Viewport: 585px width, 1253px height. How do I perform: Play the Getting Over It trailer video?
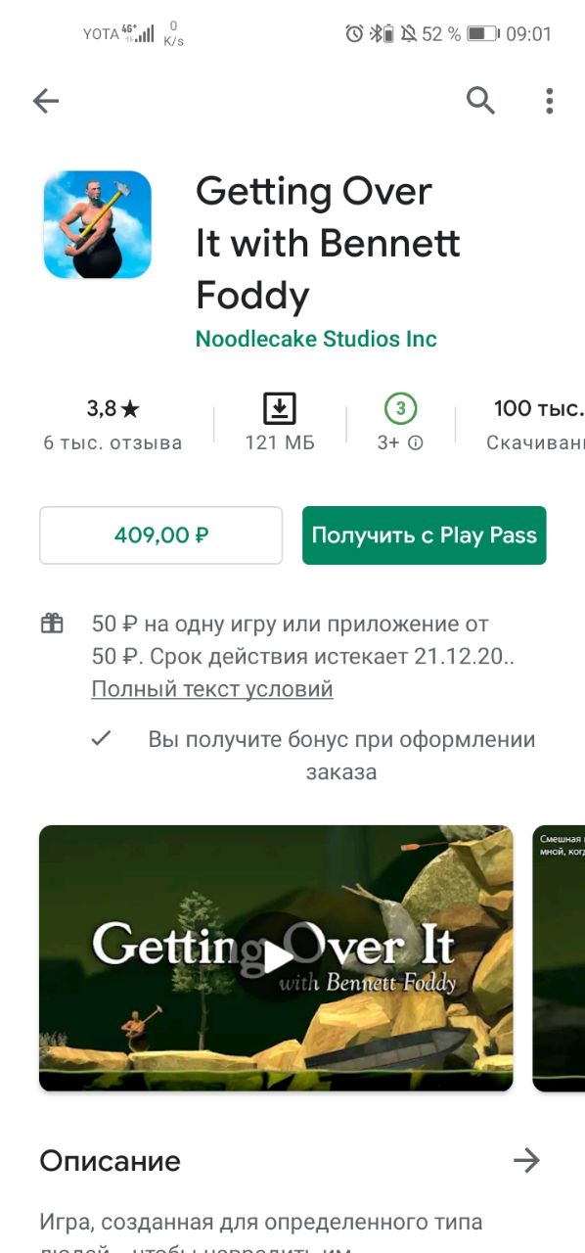click(x=276, y=957)
